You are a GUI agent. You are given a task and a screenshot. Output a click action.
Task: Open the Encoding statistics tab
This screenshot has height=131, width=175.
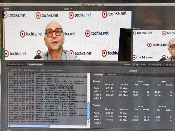click(98, 75)
